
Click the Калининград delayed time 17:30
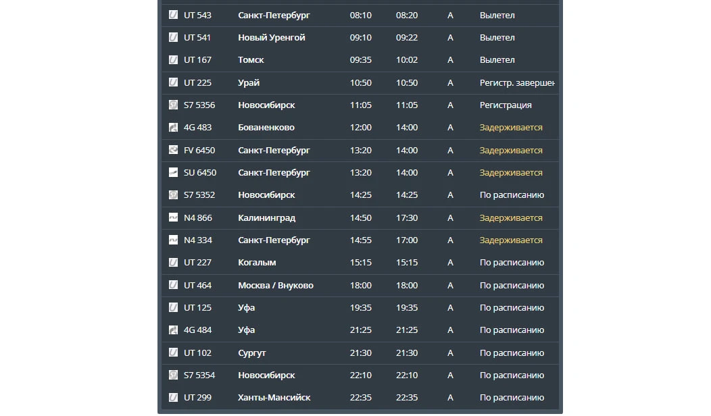pyautogui.click(x=407, y=218)
